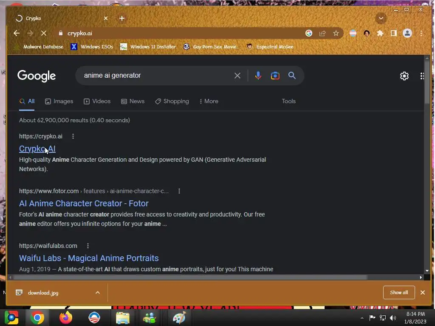Screen dimensions: 435x326
Task: Open search Tools
Action: click(x=288, y=101)
